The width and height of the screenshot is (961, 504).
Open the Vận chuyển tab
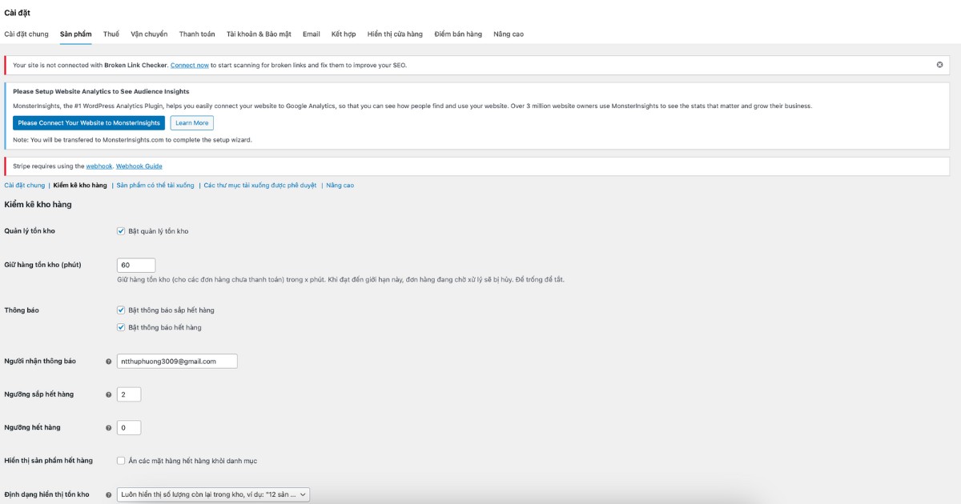(x=149, y=34)
